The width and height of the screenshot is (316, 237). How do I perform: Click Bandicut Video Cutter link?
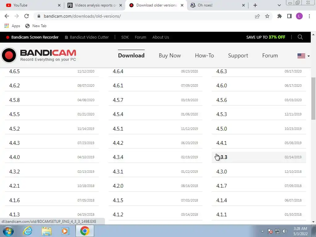(87, 37)
